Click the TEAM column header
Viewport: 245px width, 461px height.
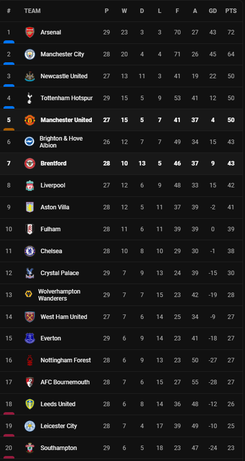click(x=32, y=11)
